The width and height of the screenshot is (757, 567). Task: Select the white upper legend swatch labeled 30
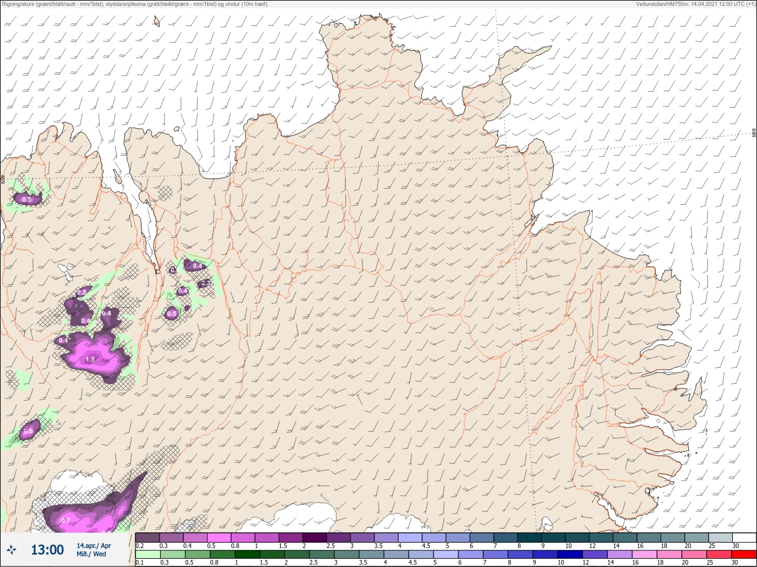tap(744, 537)
